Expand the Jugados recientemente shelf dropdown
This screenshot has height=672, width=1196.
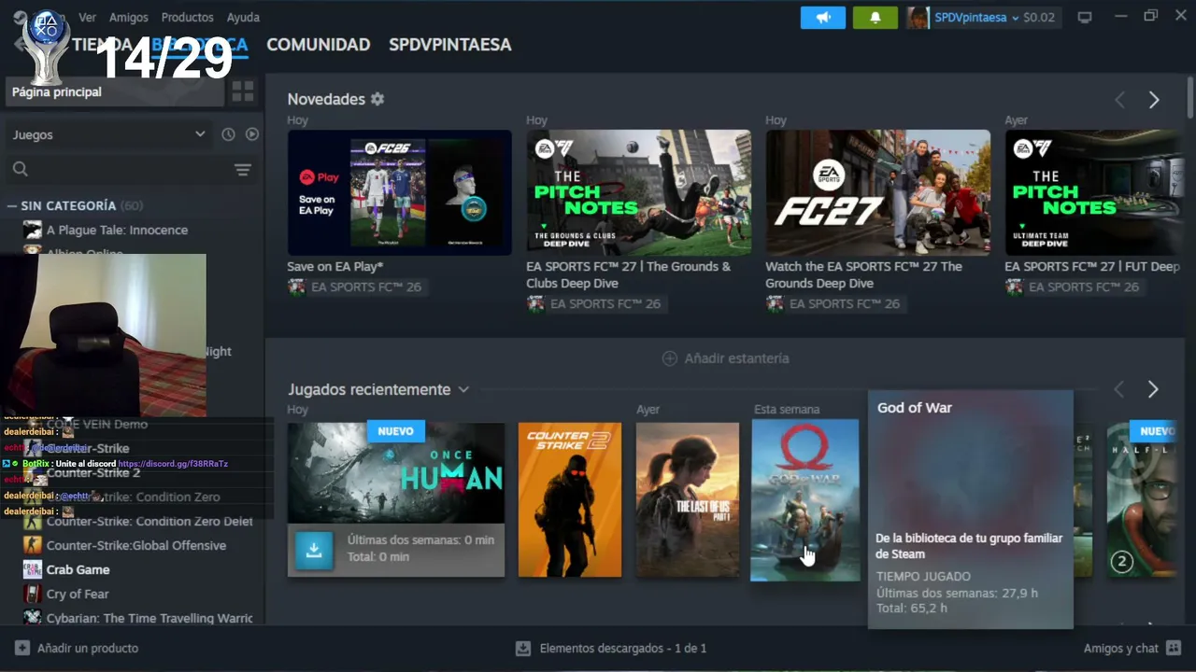click(x=463, y=389)
